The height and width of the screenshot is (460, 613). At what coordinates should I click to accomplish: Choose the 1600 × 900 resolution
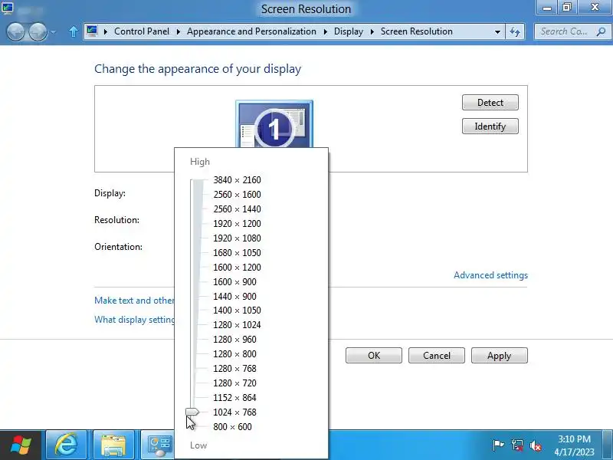point(234,282)
